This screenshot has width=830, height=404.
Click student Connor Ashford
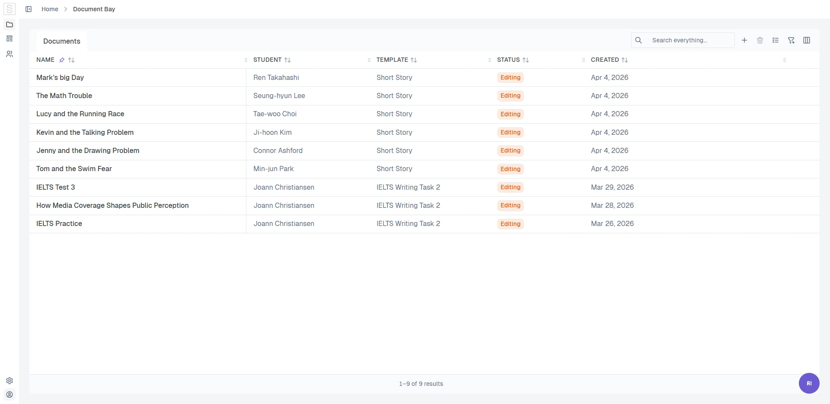[x=278, y=150]
